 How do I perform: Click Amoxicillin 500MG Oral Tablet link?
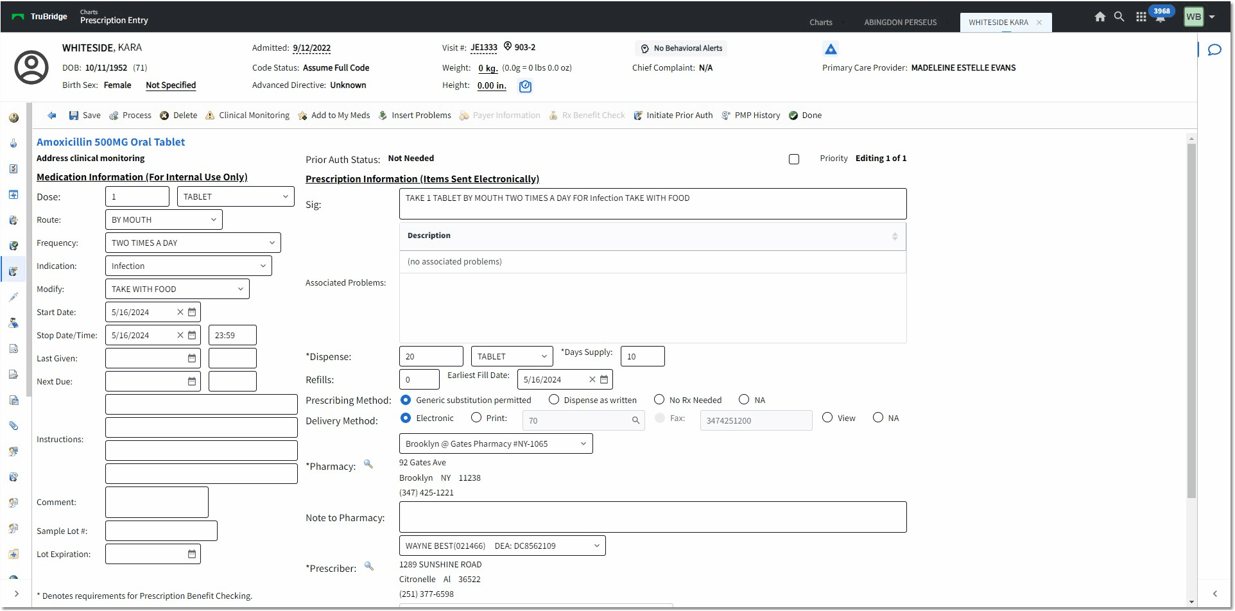point(110,142)
